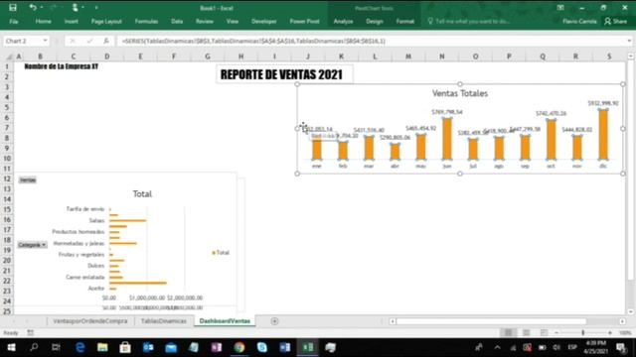
Task: Select the Total legend entry
Action: (221, 253)
